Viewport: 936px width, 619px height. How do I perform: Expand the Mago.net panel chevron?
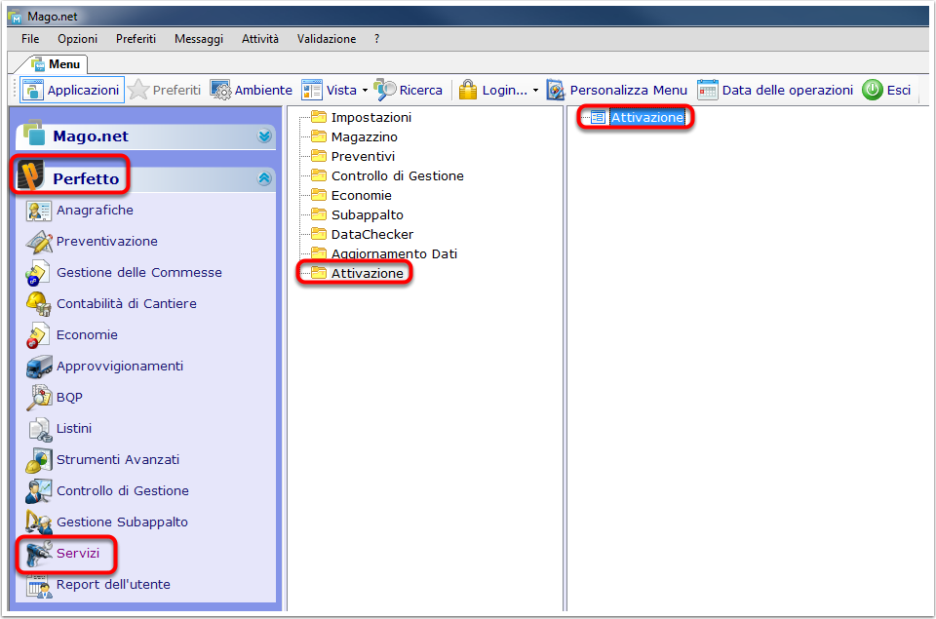pos(264,136)
